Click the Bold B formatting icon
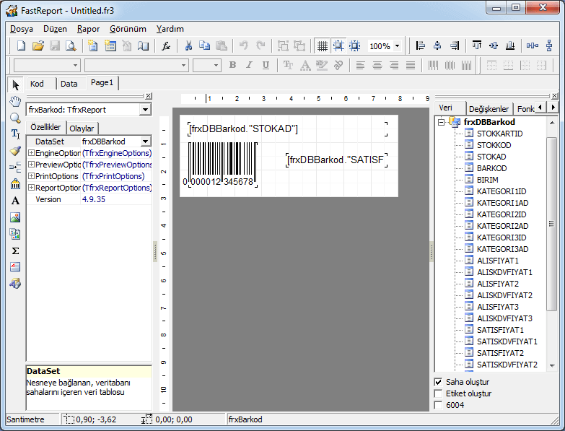565x431 pixels. [x=232, y=65]
